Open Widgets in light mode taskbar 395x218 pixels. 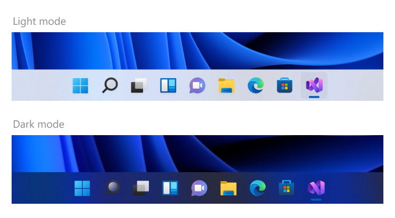(168, 86)
